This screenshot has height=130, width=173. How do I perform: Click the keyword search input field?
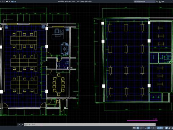[145, 1]
